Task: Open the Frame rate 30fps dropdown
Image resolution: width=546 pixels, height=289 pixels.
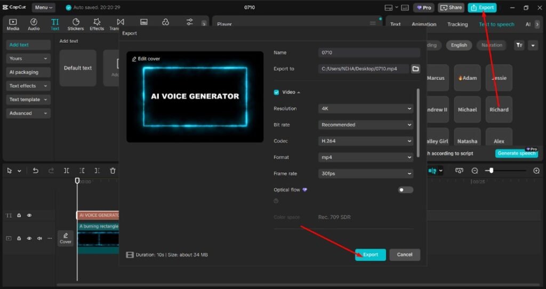Action: pyautogui.click(x=366, y=174)
